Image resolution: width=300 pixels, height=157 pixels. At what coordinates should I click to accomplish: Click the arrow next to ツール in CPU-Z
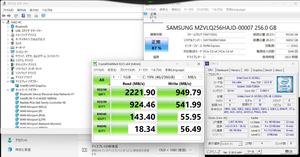pos(259,151)
